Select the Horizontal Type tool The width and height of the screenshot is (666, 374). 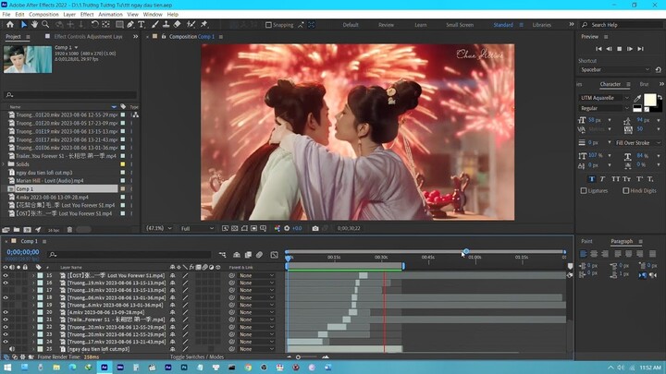click(141, 25)
